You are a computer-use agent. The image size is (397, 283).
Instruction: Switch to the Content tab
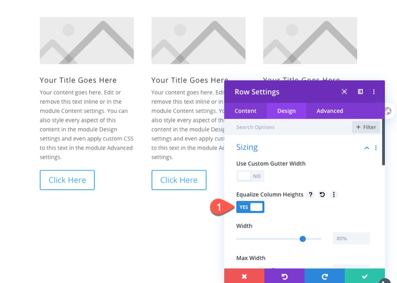click(x=245, y=111)
